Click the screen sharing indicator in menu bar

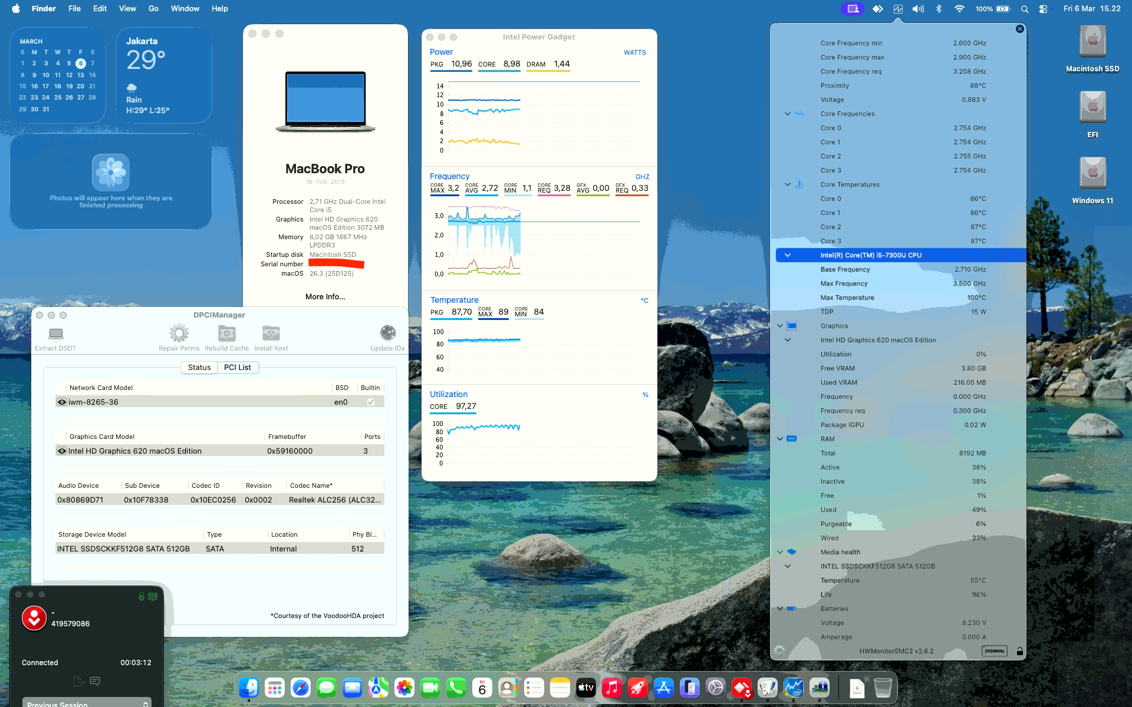tap(853, 9)
